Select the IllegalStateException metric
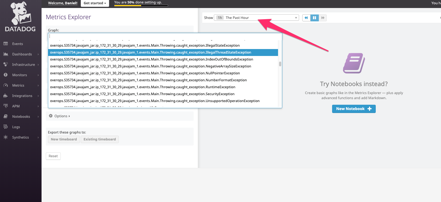Image resolution: width=441 pixels, height=202 pixels. click(163, 46)
